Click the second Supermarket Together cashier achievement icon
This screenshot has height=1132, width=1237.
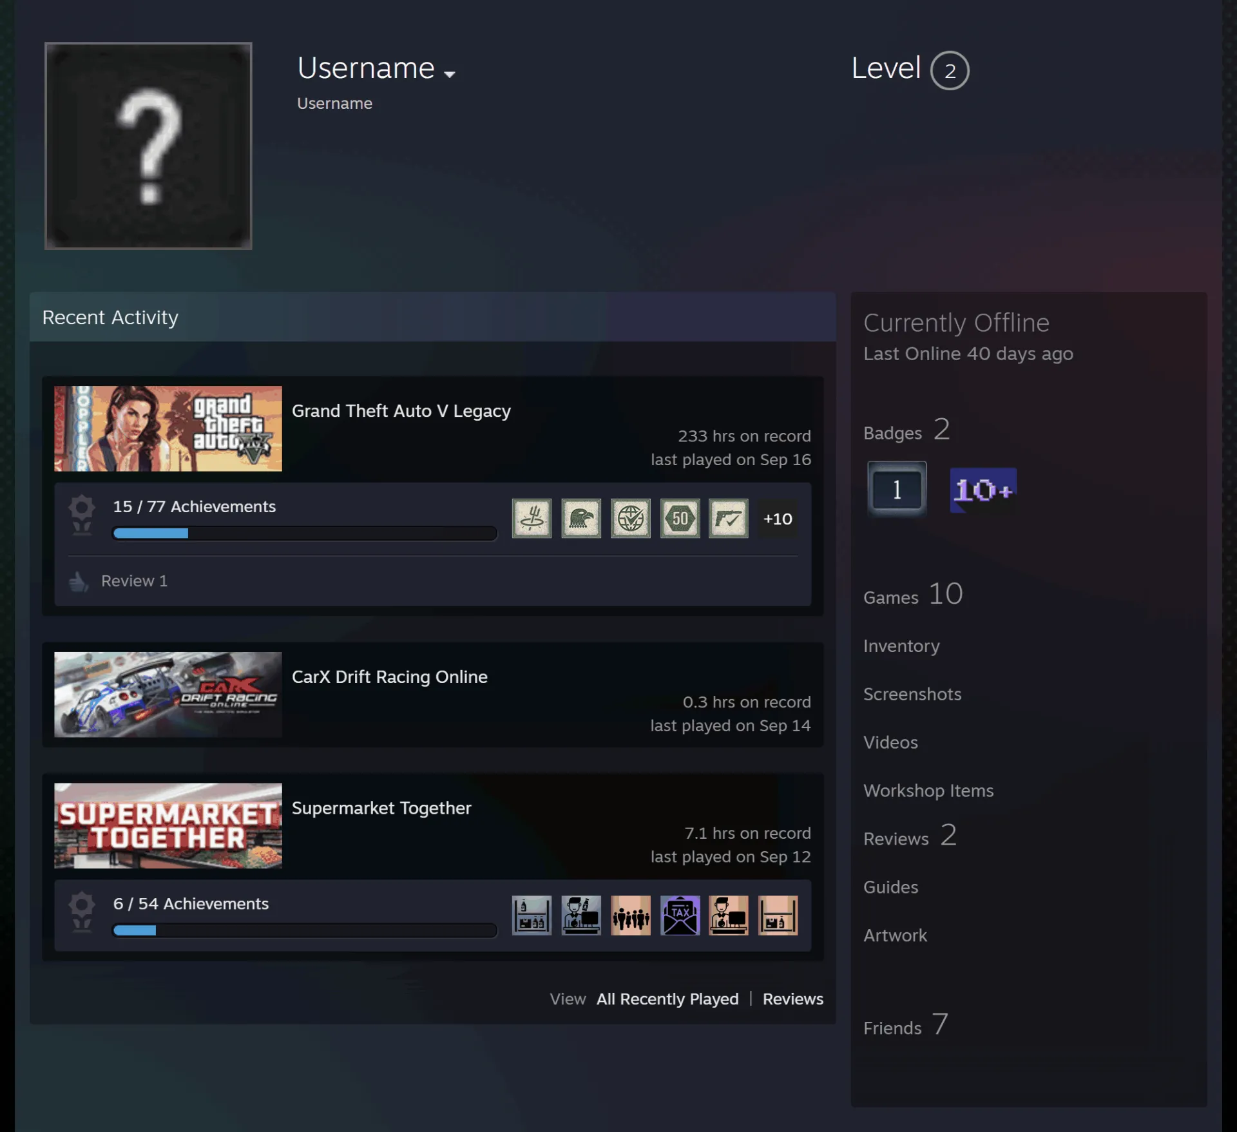click(581, 915)
